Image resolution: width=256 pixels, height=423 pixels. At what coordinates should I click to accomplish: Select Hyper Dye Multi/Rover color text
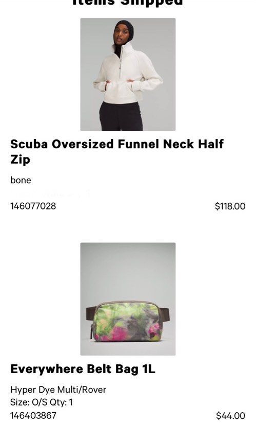tap(58, 390)
